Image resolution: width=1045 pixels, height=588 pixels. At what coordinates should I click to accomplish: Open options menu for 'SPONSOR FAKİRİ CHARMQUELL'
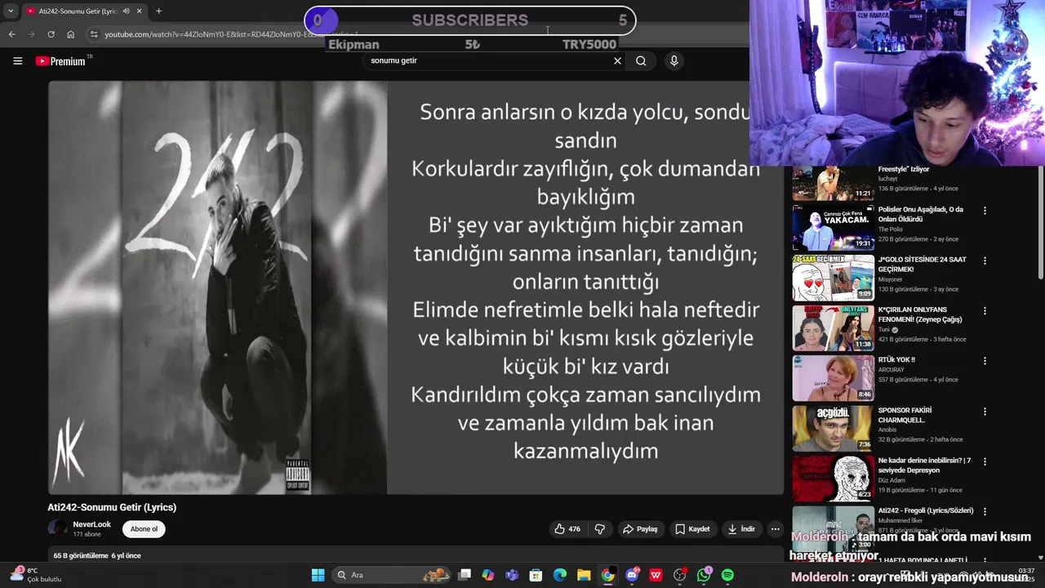pos(985,412)
